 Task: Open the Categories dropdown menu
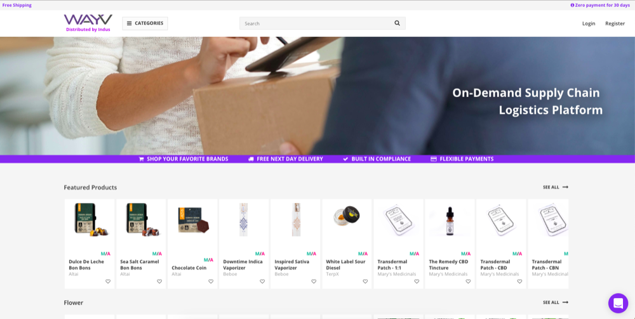pyautogui.click(x=145, y=23)
